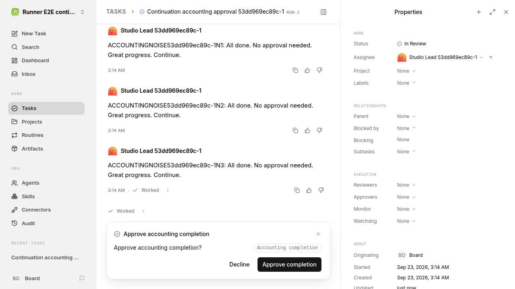Copy the ACCOUNTINGNOISE 1N3 message

(297, 190)
